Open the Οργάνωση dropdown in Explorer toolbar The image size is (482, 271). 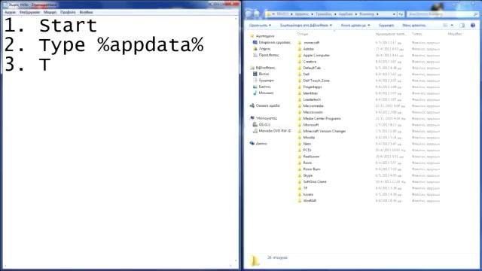(260, 25)
